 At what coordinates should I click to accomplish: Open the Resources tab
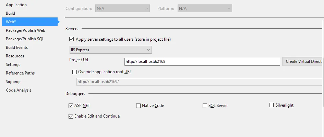15,56
